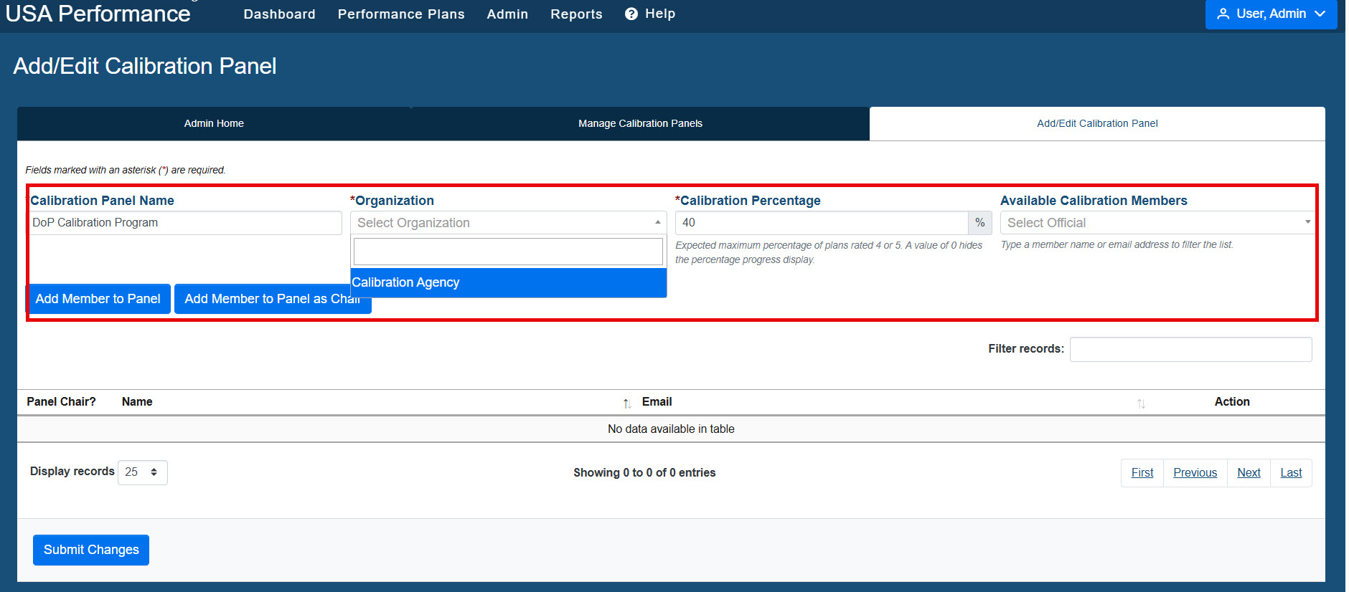This screenshot has height=592, width=1349.
Task: Click the Filter records input box
Action: point(1190,349)
